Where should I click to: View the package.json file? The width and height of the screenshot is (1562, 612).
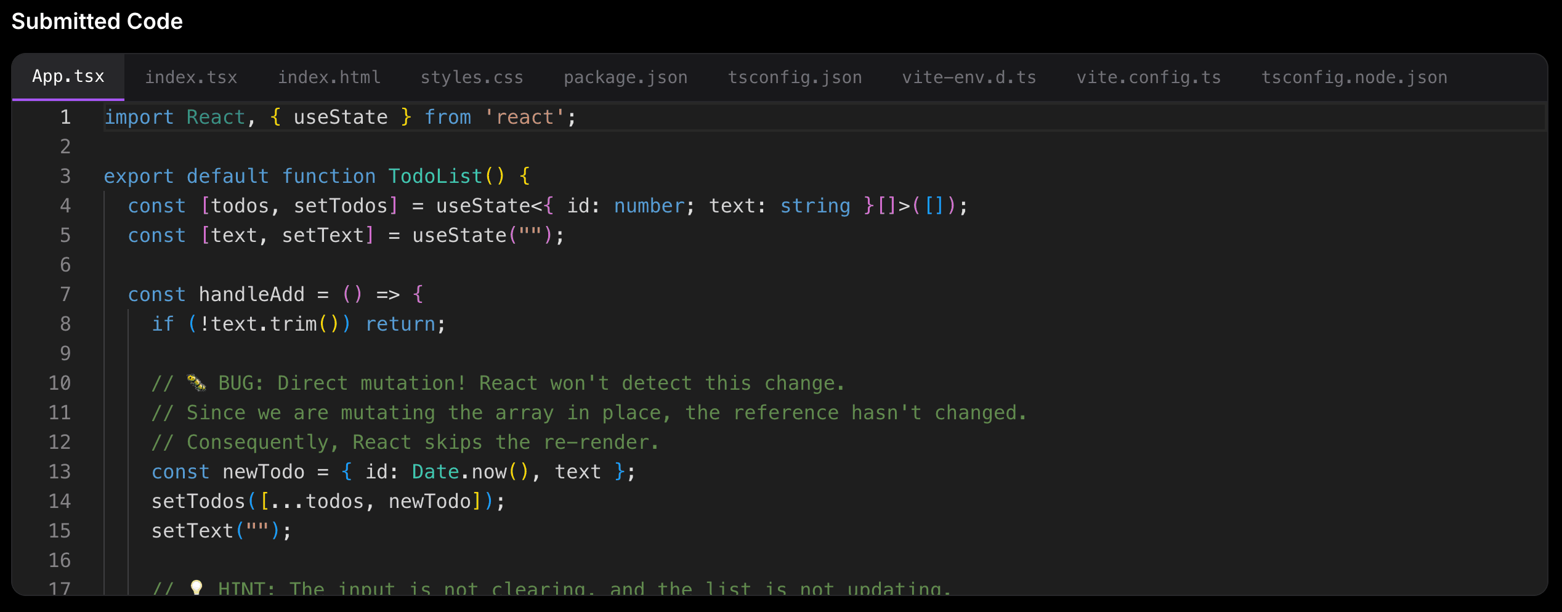pyautogui.click(x=625, y=76)
